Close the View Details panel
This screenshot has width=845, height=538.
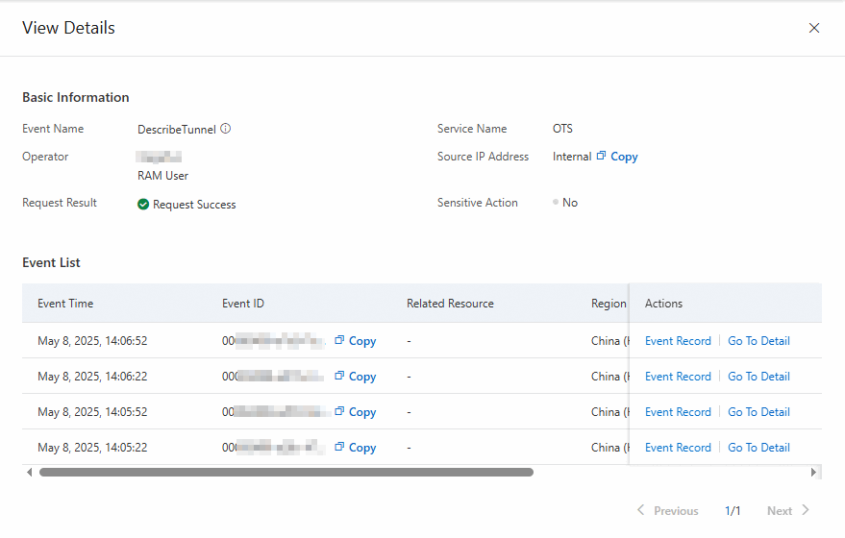(814, 28)
